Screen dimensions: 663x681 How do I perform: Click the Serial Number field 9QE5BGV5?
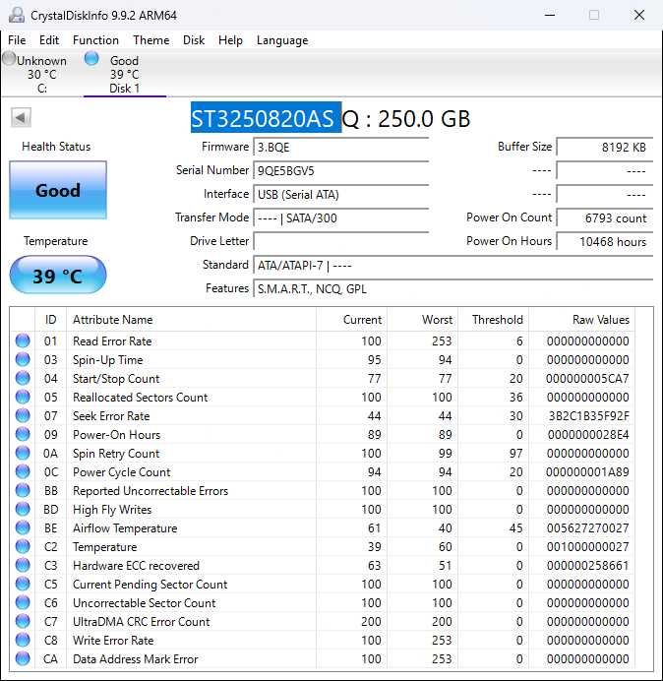point(340,170)
